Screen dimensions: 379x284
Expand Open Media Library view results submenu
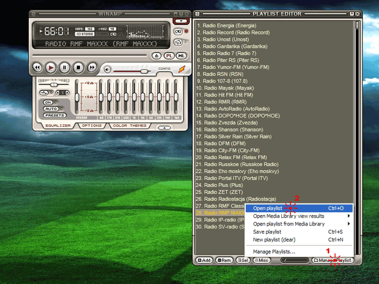click(299, 216)
